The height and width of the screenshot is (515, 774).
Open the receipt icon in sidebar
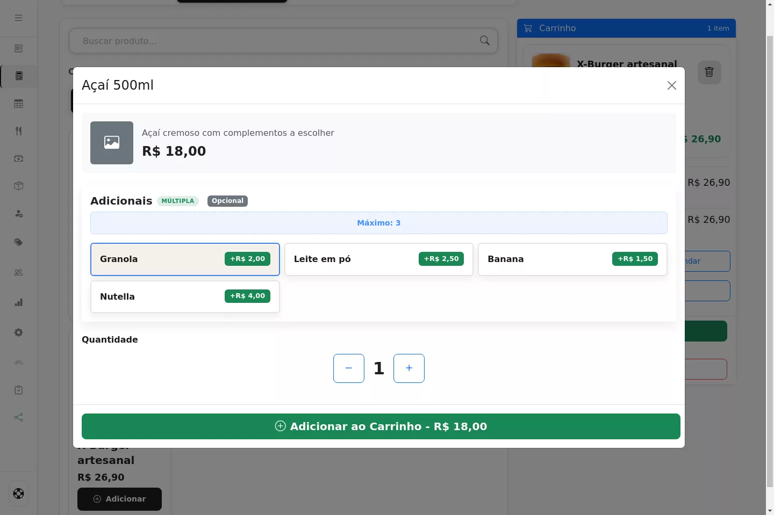(19, 48)
